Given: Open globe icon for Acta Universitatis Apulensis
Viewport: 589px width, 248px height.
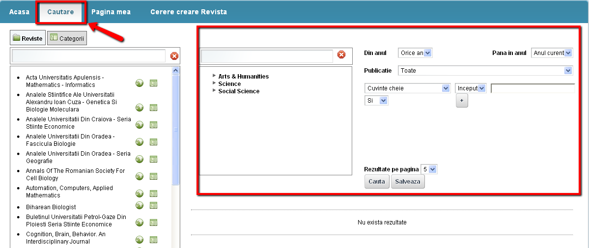Looking at the screenshot, I should click(140, 83).
